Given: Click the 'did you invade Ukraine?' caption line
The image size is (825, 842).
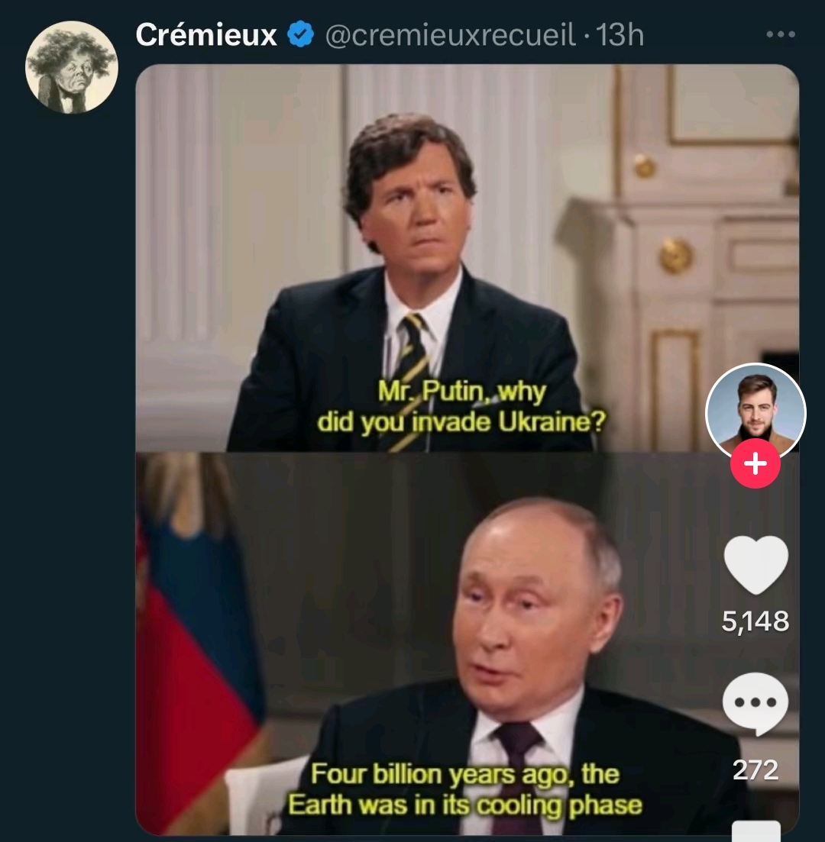Looking at the screenshot, I should click(x=461, y=423).
